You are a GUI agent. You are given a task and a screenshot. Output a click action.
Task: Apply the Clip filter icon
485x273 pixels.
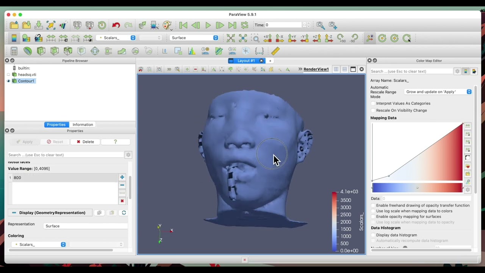[41, 51]
